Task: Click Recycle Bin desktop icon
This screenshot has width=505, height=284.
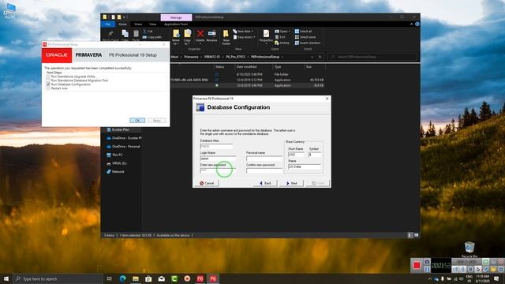Action: pyautogui.click(x=469, y=249)
